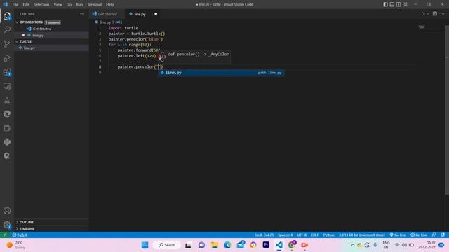This screenshot has height=252, width=449.
Task: Open Source Control view
Action: pos(7,43)
